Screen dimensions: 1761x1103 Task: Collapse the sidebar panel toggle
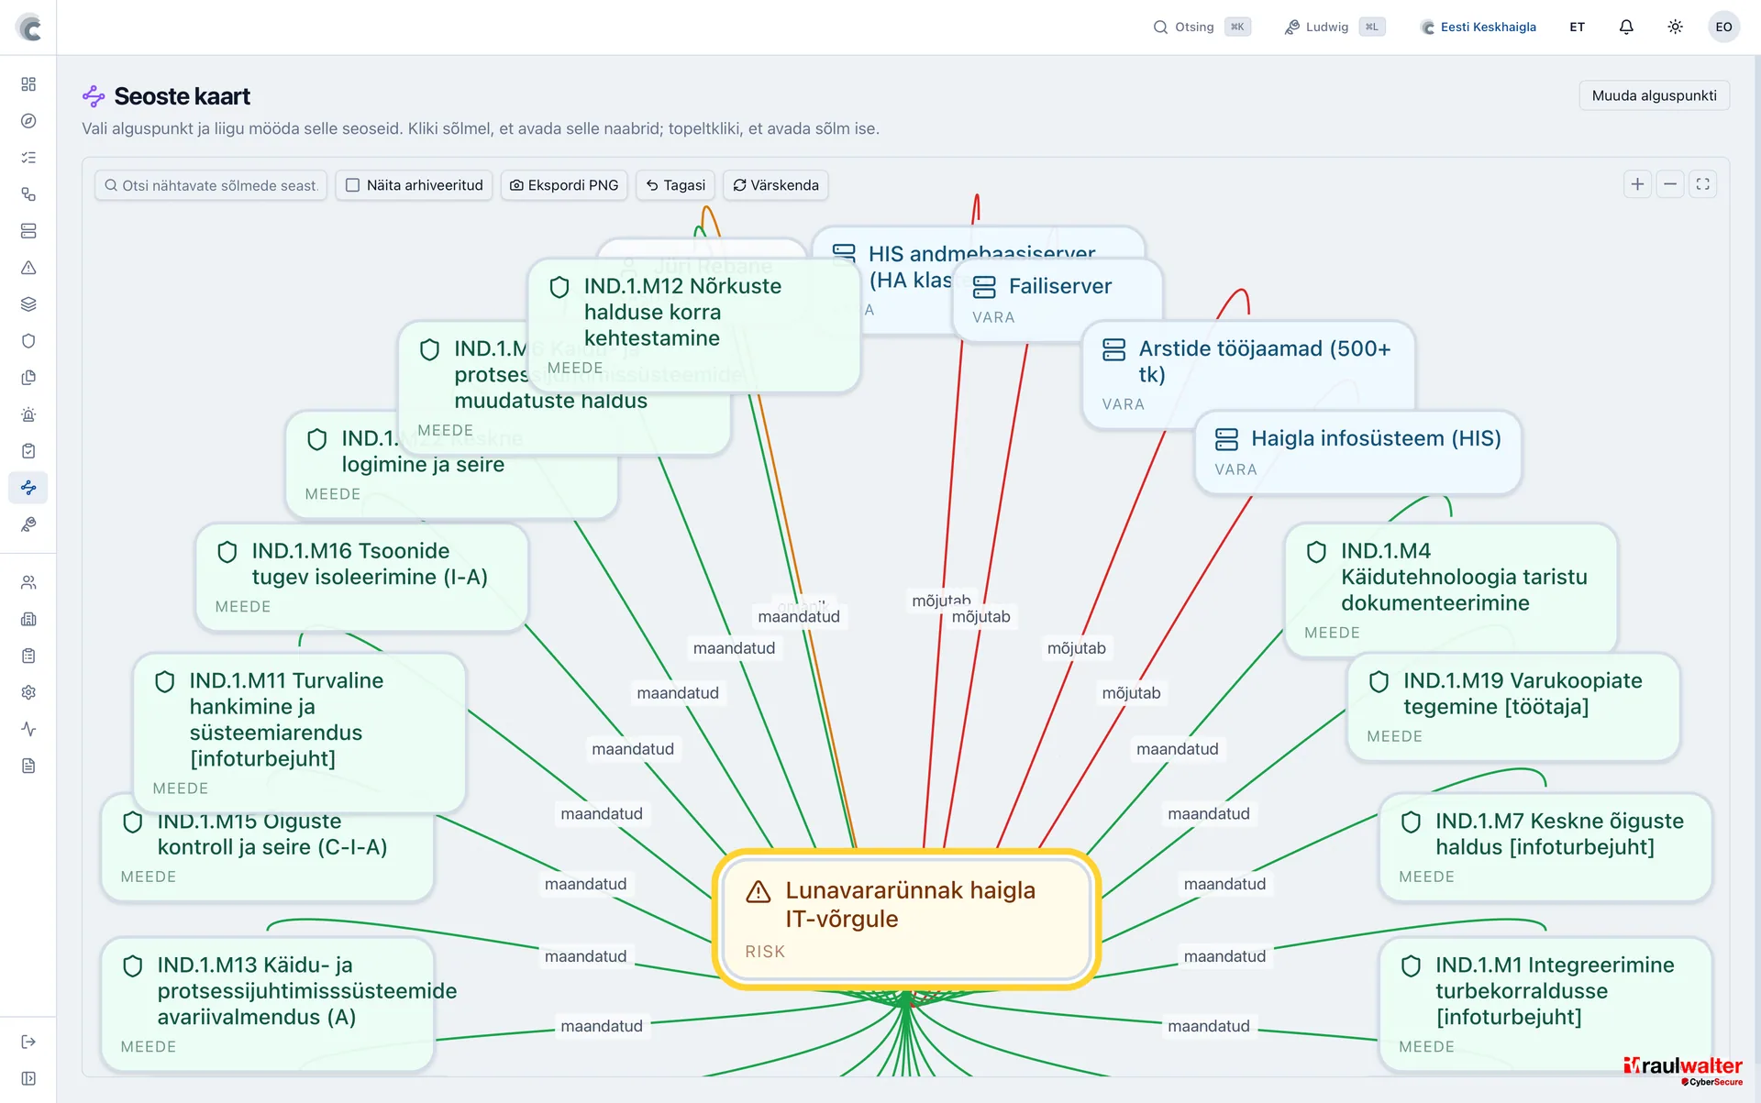tap(28, 1078)
